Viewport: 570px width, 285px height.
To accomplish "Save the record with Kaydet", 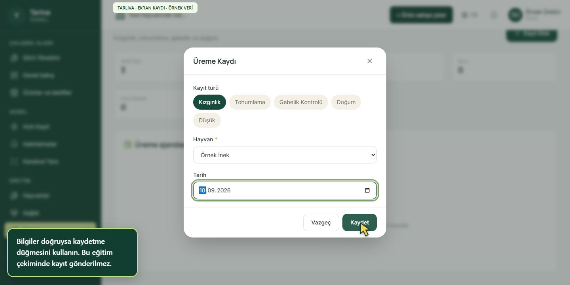I will point(359,222).
